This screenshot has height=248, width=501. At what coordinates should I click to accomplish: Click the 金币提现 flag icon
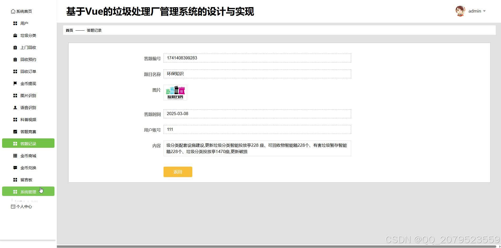tap(15, 83)
